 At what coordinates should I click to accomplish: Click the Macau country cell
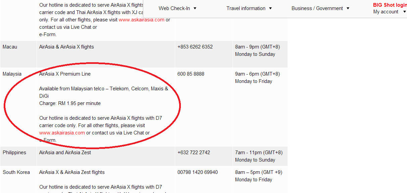(x=18, y=54)
